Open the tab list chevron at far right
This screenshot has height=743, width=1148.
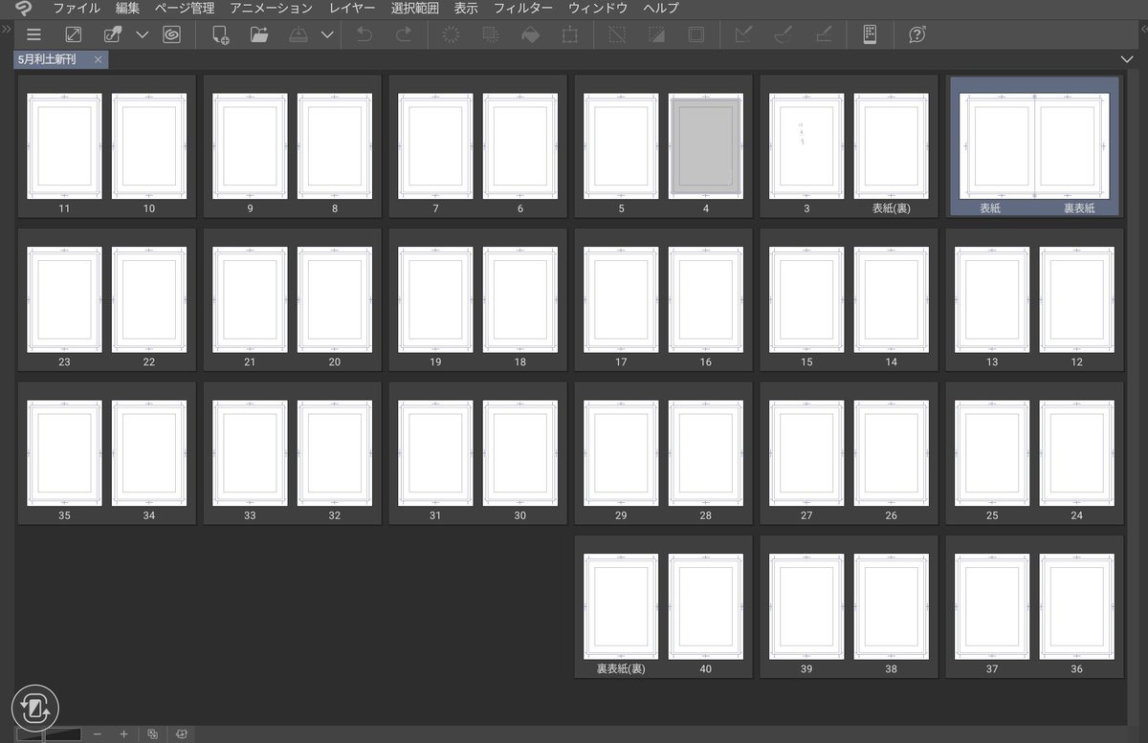point(1127,59)
